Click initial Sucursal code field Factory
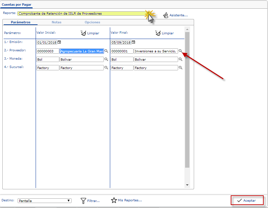 point(48,68)
